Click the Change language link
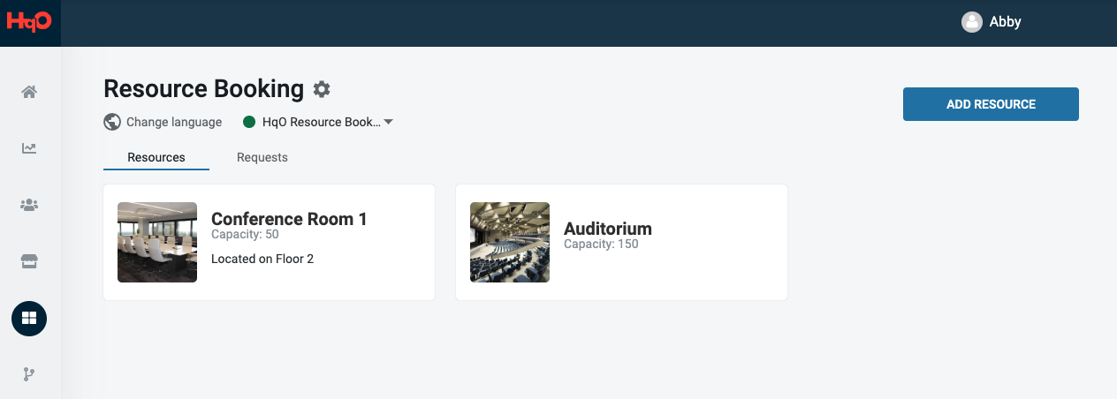This screenshot has height=399, width=1117. point(174,122)
